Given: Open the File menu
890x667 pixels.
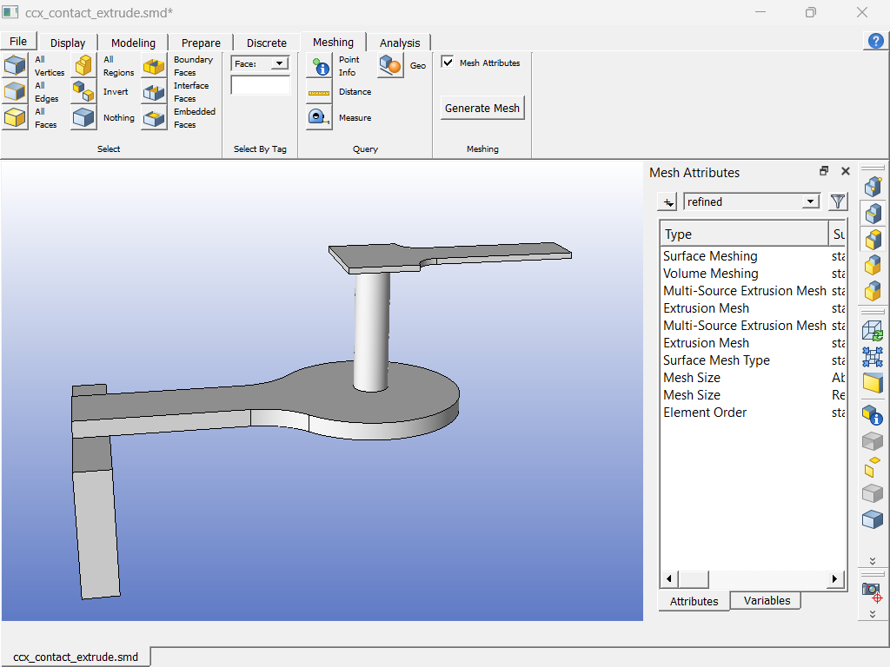Looking at the screenshot, I should [18, 42].
